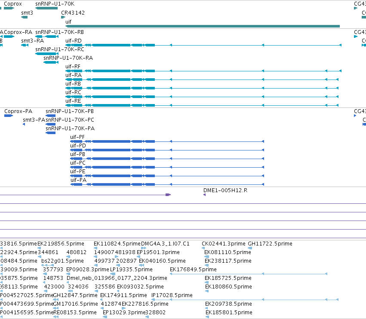The image size is (366, 319).
Task: Click the EK174911.5prime EST label
Action: tap(123, 295)
